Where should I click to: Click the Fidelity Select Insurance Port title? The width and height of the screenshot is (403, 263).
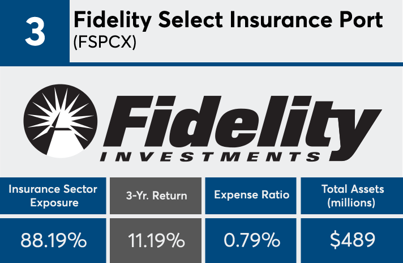tap(228, 20)
